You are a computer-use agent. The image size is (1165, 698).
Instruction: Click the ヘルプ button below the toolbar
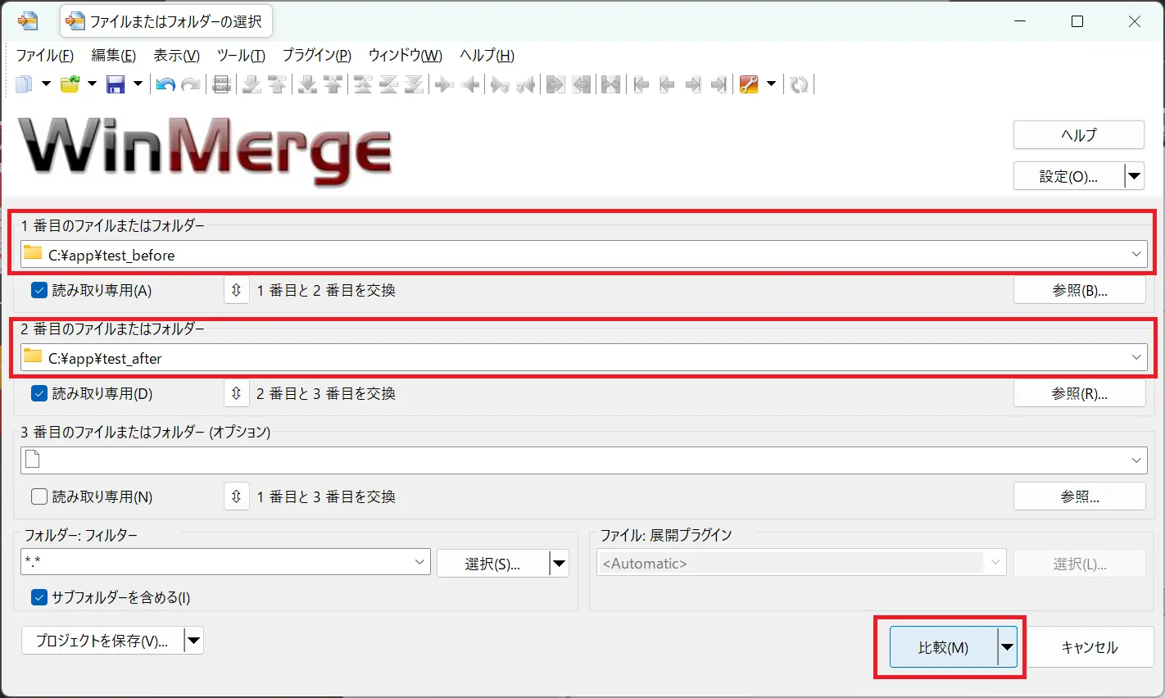click(1078, 135)
